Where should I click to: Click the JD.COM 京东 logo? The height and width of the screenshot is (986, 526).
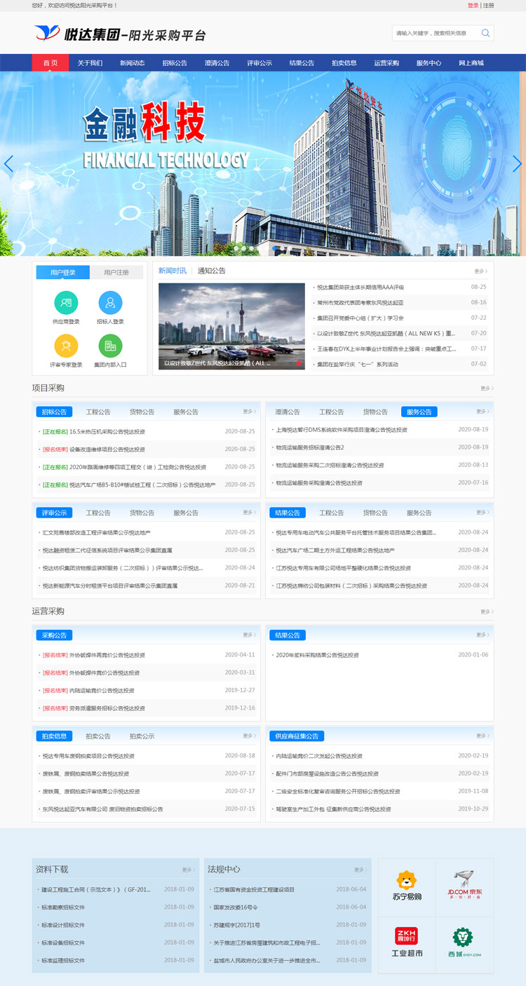[x=464, y=886]
